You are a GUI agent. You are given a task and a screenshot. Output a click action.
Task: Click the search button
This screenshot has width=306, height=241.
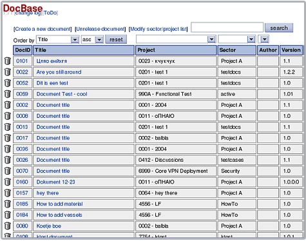pos(279,28)
